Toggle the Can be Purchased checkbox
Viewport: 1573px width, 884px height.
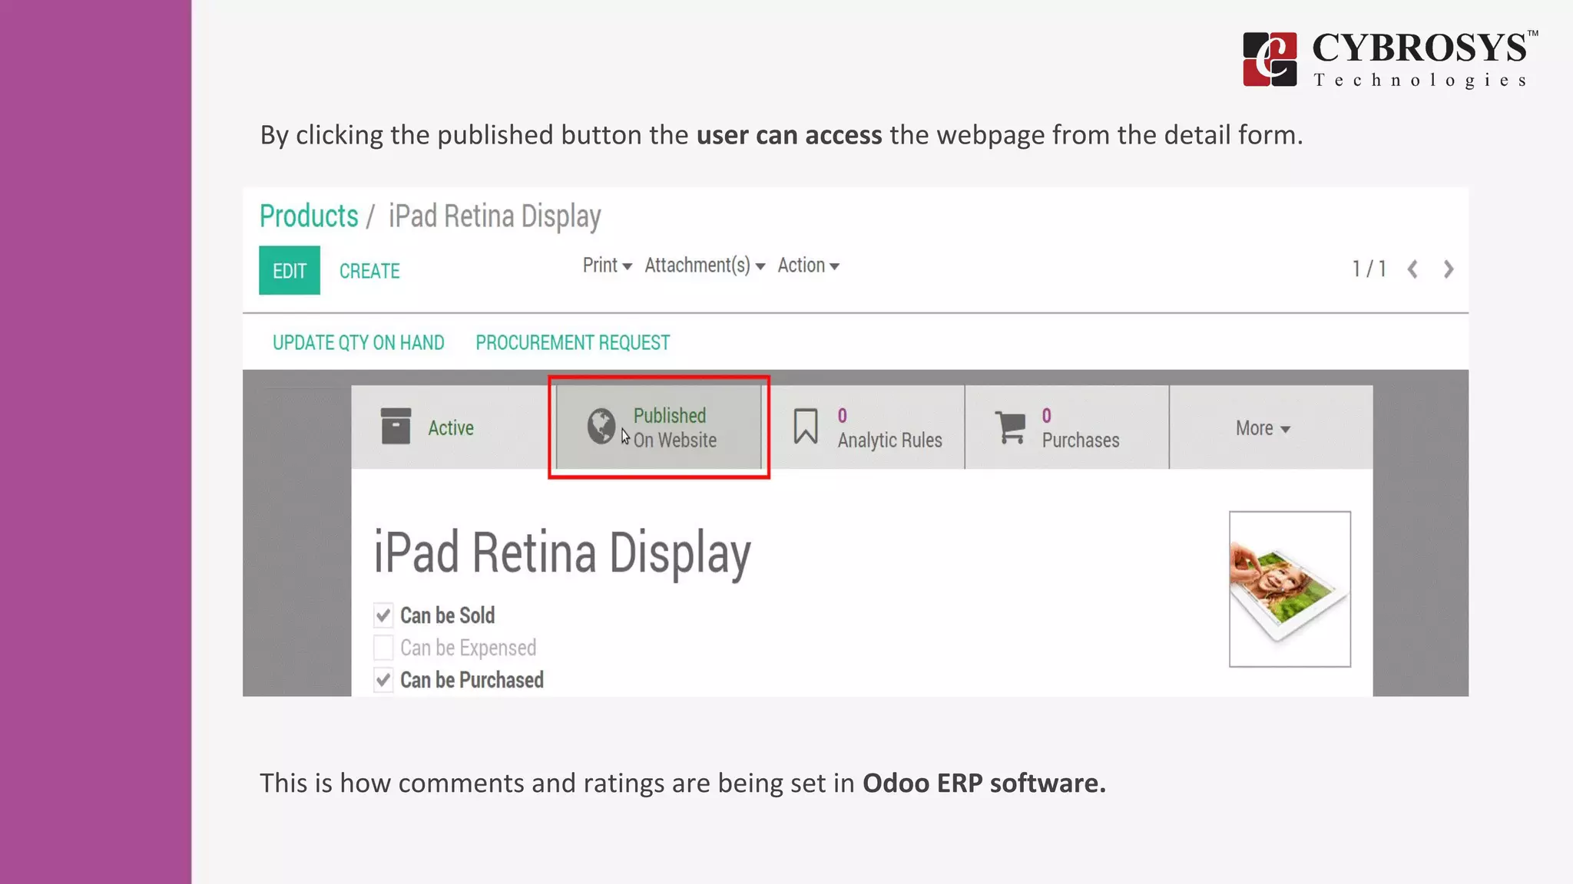tap(383, 680)
